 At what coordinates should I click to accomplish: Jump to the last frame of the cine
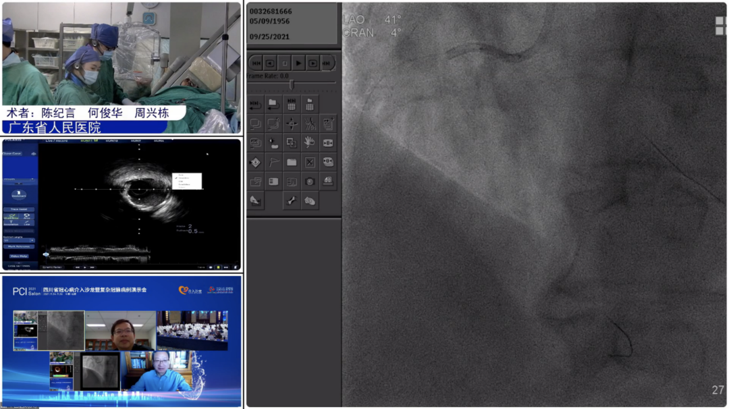(327, 63)
